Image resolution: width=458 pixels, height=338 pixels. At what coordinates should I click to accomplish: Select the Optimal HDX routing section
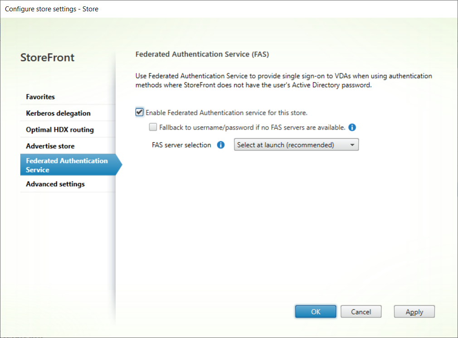[59, 129]
